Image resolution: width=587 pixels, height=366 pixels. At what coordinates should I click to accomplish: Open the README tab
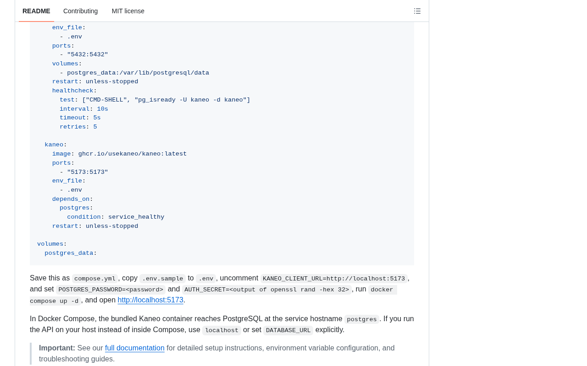pyautogui.click(x=36, y=11)
